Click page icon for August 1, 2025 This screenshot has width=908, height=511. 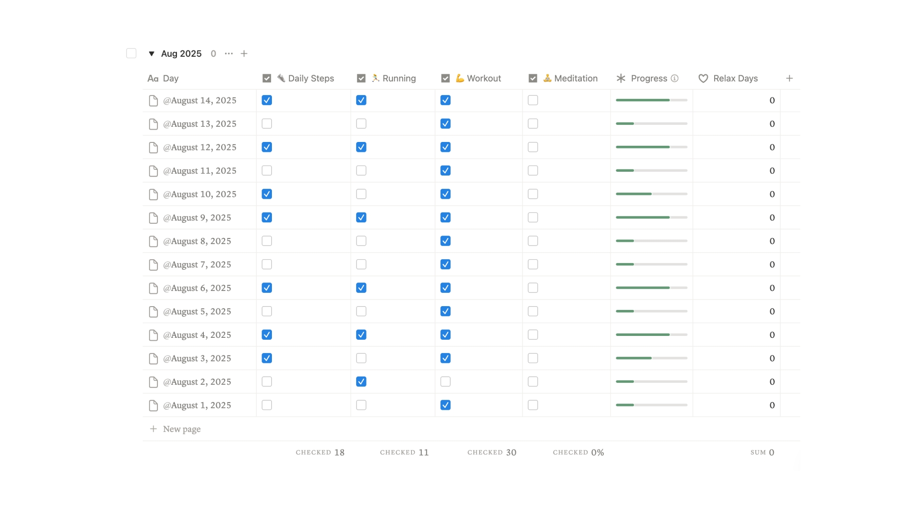pyautogui.click(x=153, y=405)
